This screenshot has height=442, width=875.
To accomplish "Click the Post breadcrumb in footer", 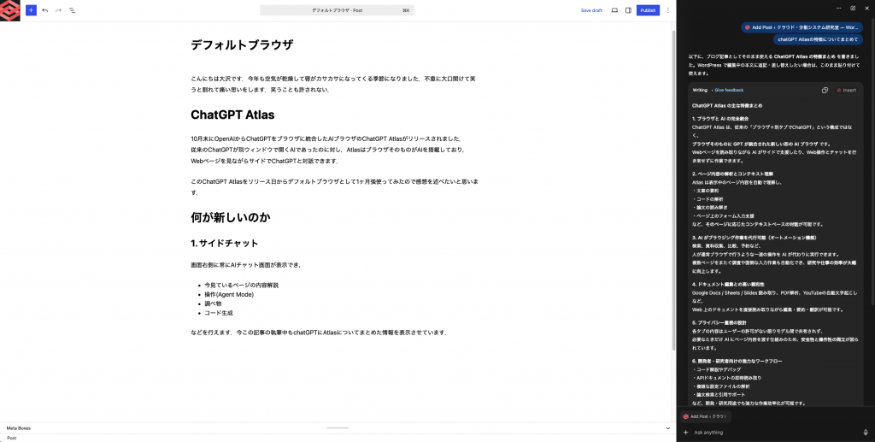I will click(12, 438).
